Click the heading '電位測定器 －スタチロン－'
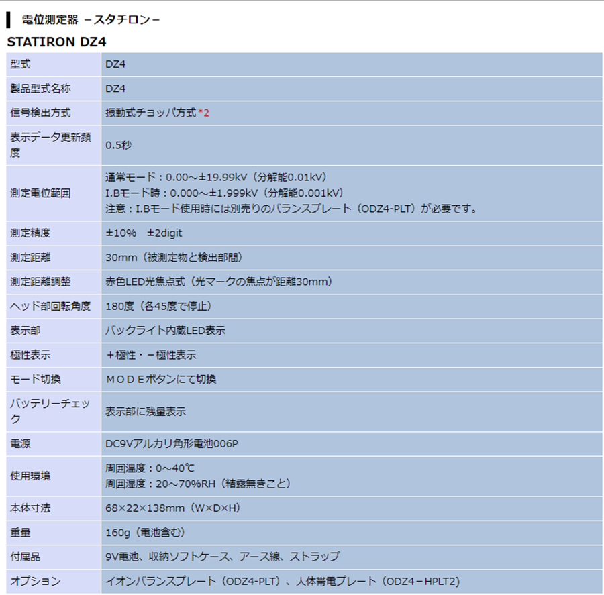This screenshot has height=595, width=604. [91, 20]
